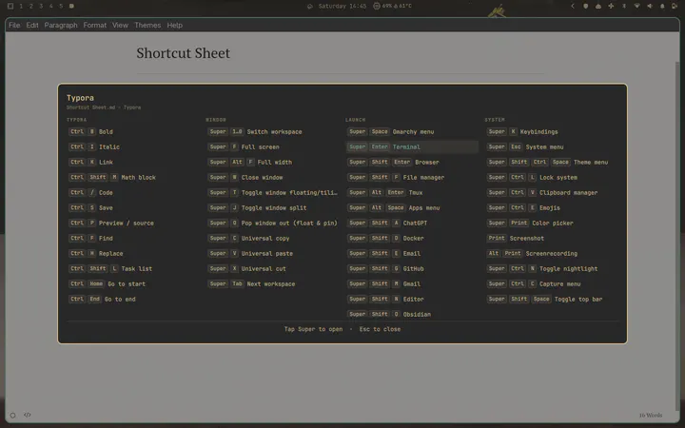Click the GitHub shortcut entry
Image resolution: width=685 pixels, height=428 pixels.
coord(386,269)
